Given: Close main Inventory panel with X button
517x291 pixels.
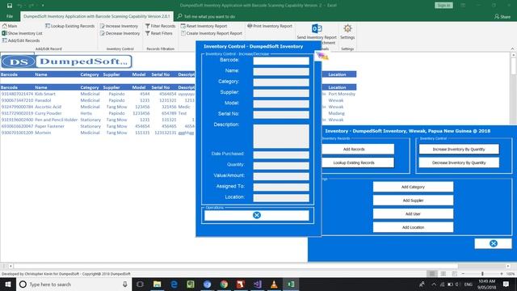Looking at the screenshot, I should pos(494,243).
